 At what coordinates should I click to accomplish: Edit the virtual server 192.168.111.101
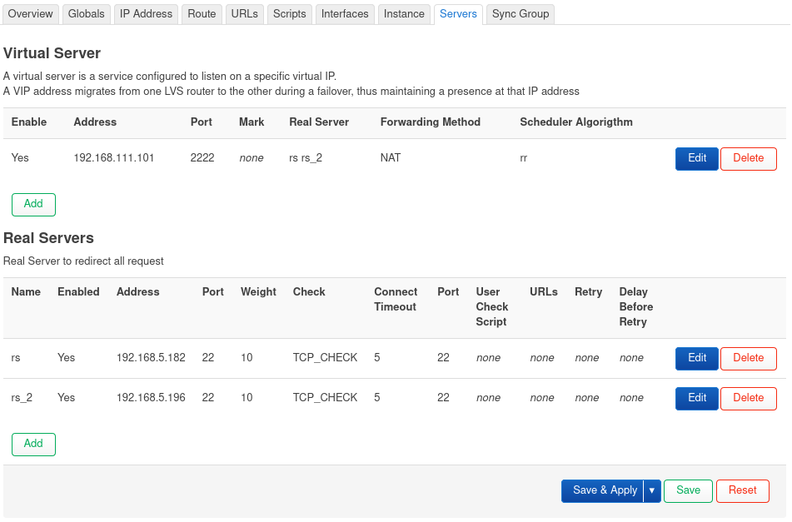click(696, 158)
